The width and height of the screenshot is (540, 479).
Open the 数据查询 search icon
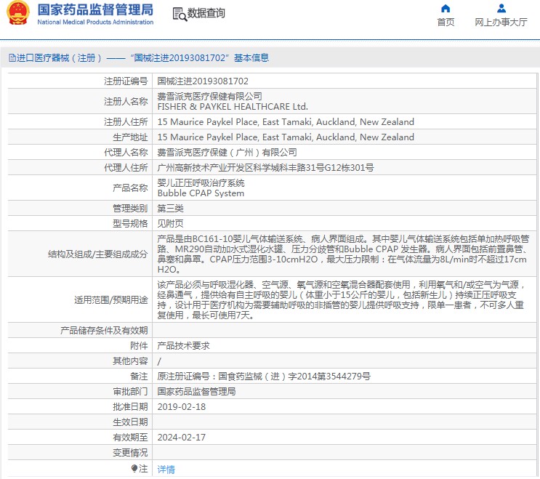pos(180,14)
